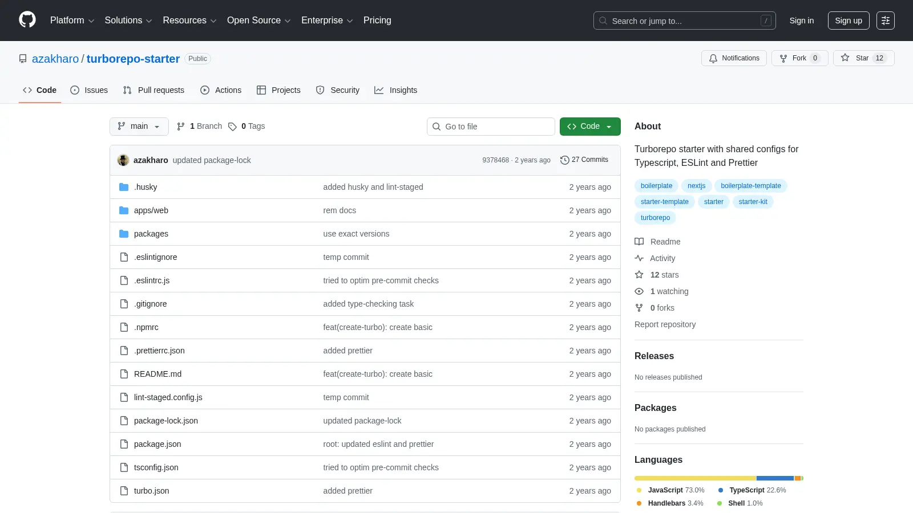Click the file icon next to package.json
Image resolution: width=913 pixels, height=513 pixels.
pyautogui.click(x=124, y=444)
